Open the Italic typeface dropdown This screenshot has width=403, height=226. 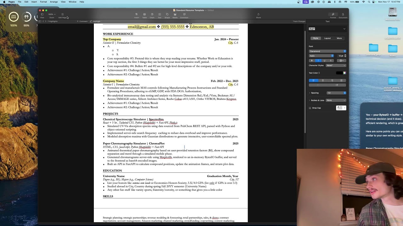321,56
